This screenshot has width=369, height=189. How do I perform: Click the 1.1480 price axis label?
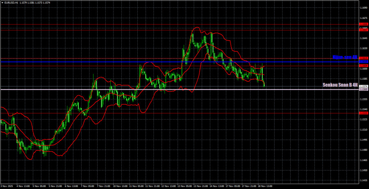click(363, 150)
